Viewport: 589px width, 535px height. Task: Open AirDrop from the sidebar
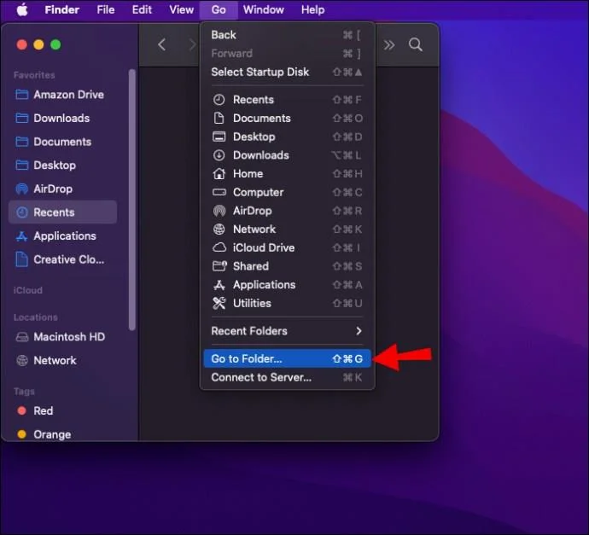62,189
